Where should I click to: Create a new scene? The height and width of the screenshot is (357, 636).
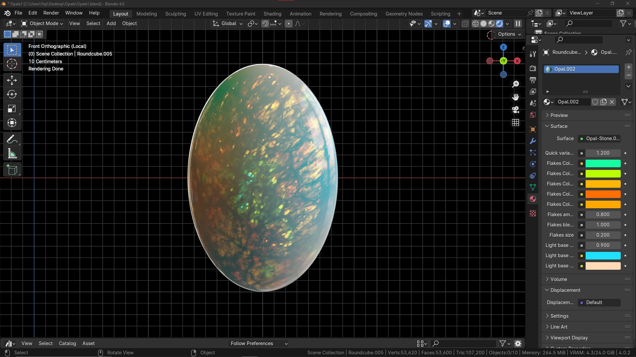click(539, 13)
